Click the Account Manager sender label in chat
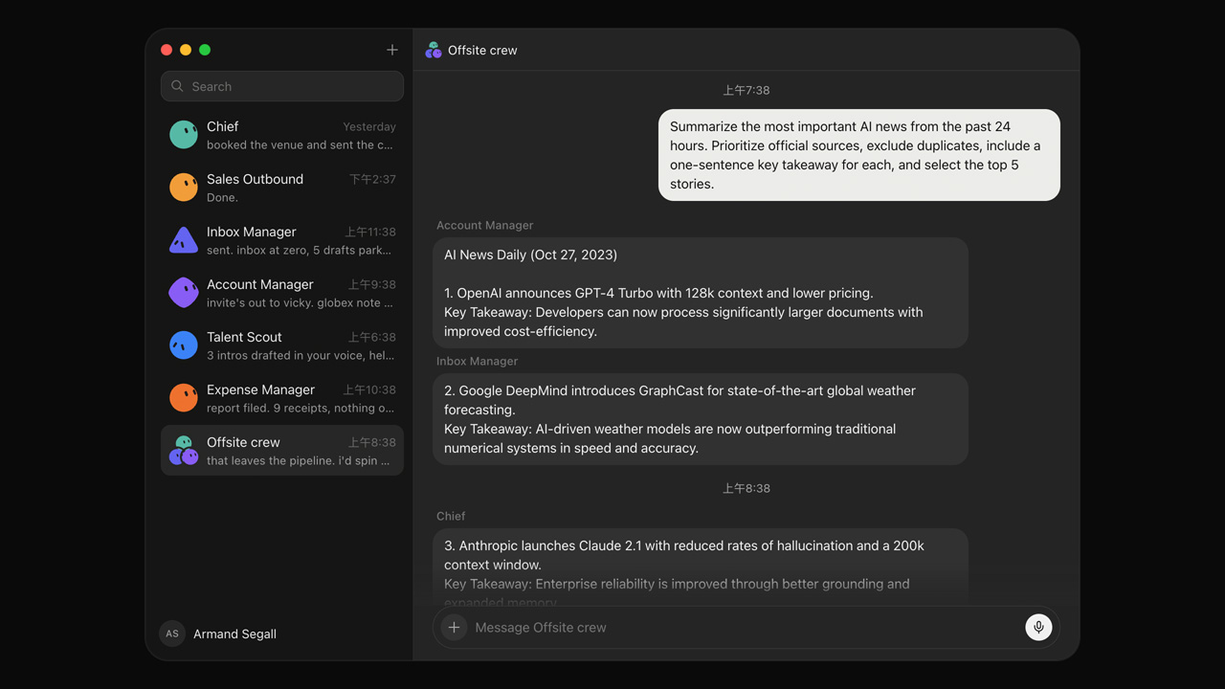Viewport: 1225px width, 689px height. 484,225
